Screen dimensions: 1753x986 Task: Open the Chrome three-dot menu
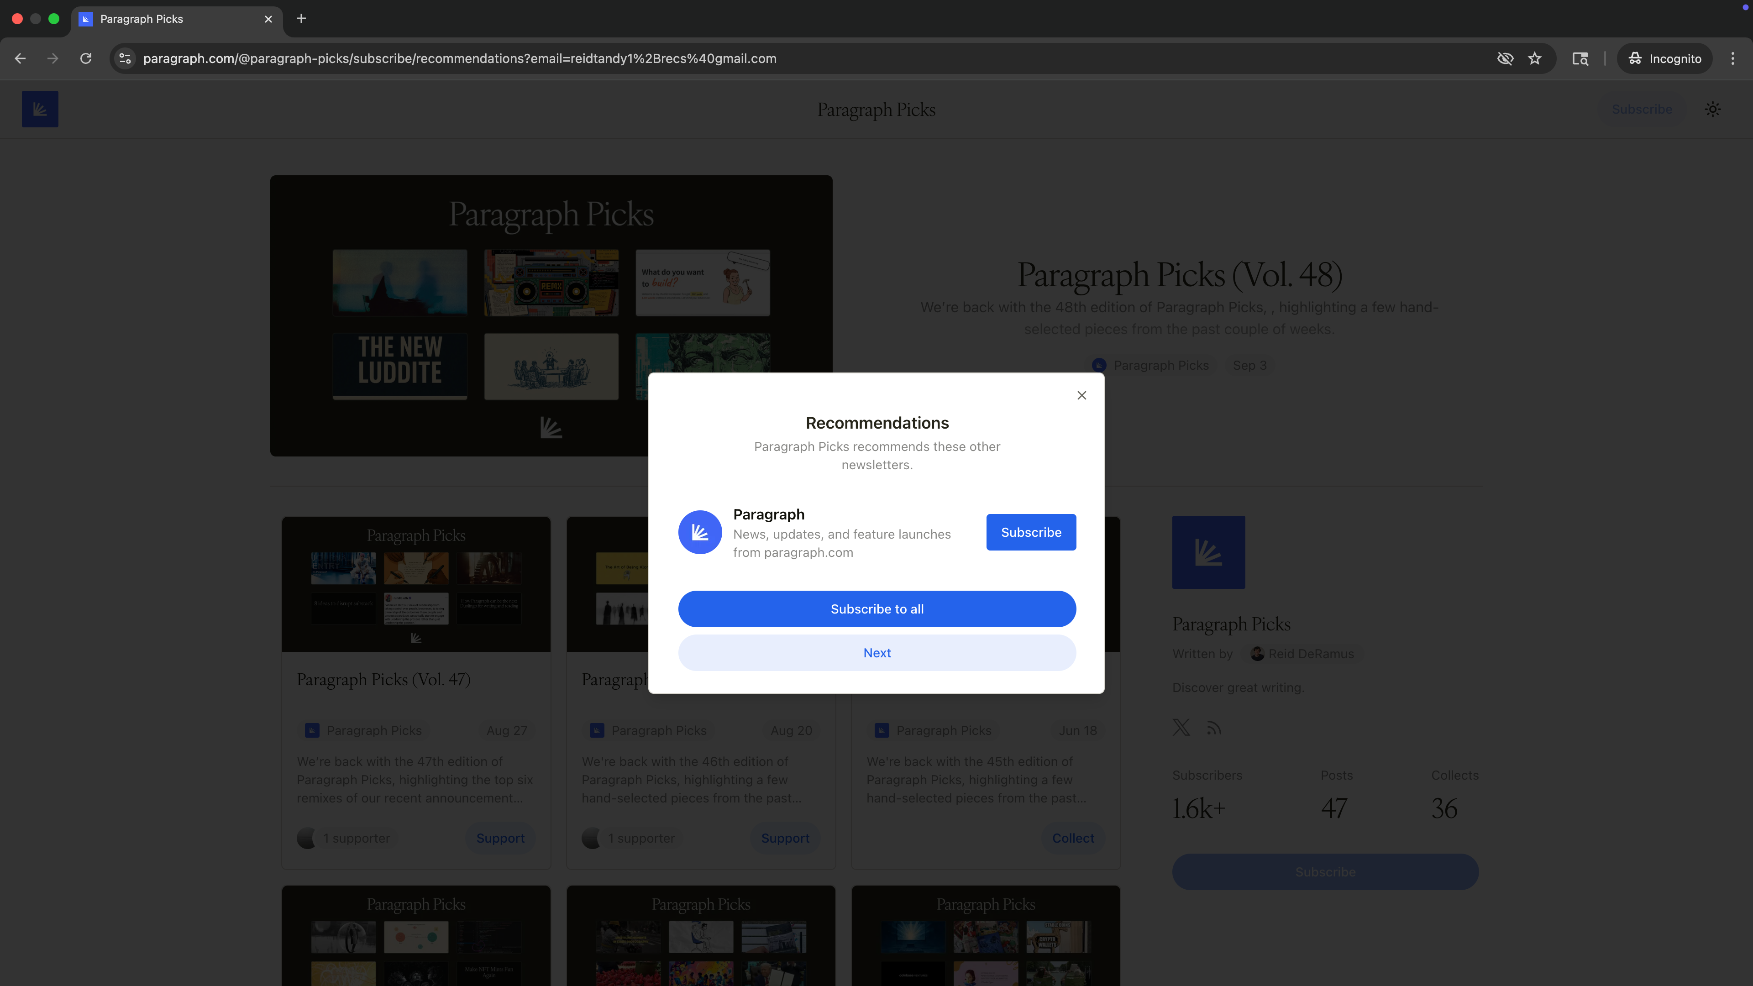(x=1732, y=58)
